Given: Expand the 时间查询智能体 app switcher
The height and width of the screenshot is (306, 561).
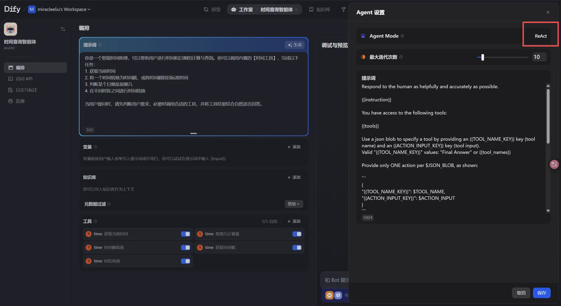Looking at the screenshot, I should point(279,9).
